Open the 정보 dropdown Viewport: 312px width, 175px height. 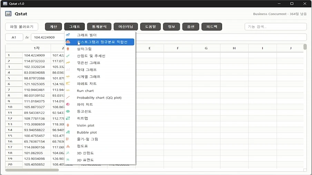pos(172,27)
